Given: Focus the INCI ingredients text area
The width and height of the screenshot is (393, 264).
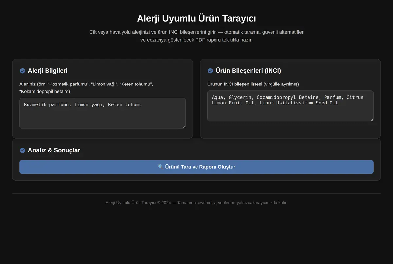Looking at the screenshot, I should tap(290, 106).
